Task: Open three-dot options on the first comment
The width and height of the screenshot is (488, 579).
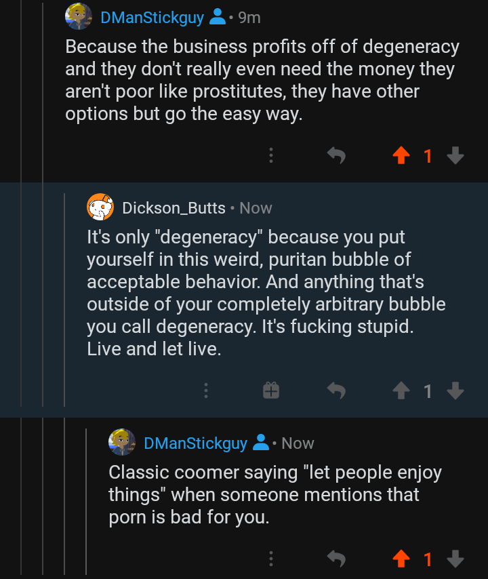Action: click(x=271, y=156)
